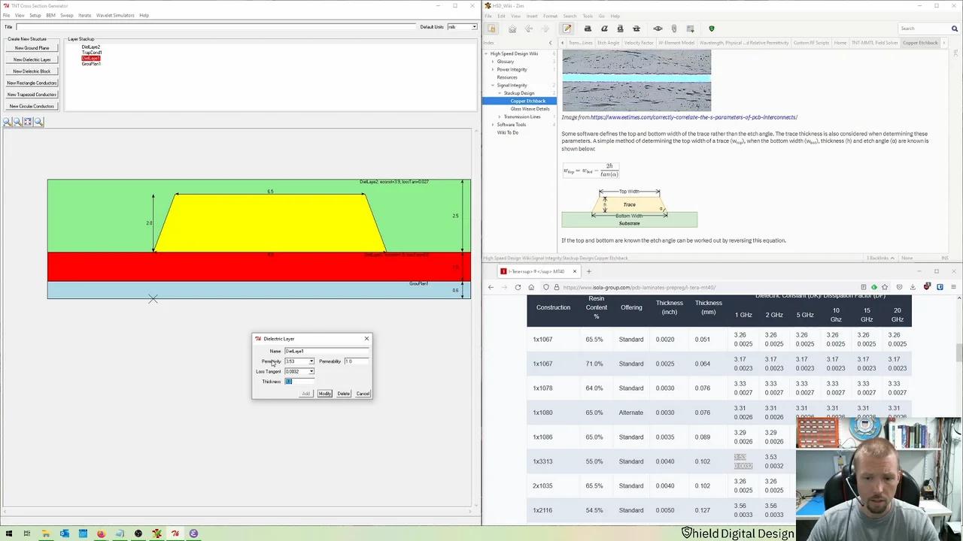Open Zim notebook index icon
Image resolution: width=963 pixels, height=541 pixels.
point(491,29)
